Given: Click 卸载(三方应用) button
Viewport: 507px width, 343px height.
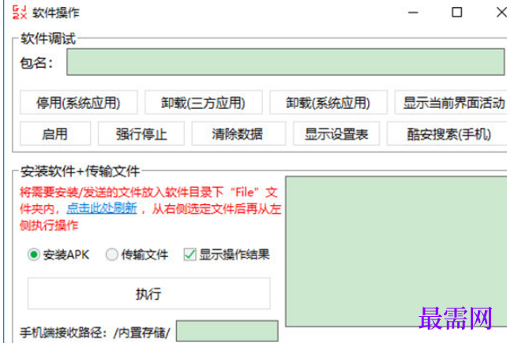Looking at the screenshot, I should (x=204, y=103).
